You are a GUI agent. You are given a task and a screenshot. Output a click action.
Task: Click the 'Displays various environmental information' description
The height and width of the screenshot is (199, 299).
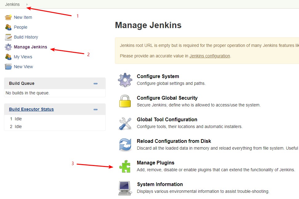click(203, 191)
